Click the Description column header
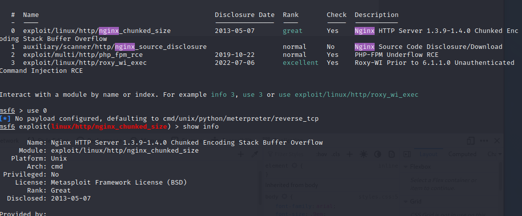The image size is (522, 216). tap(377, 15)
